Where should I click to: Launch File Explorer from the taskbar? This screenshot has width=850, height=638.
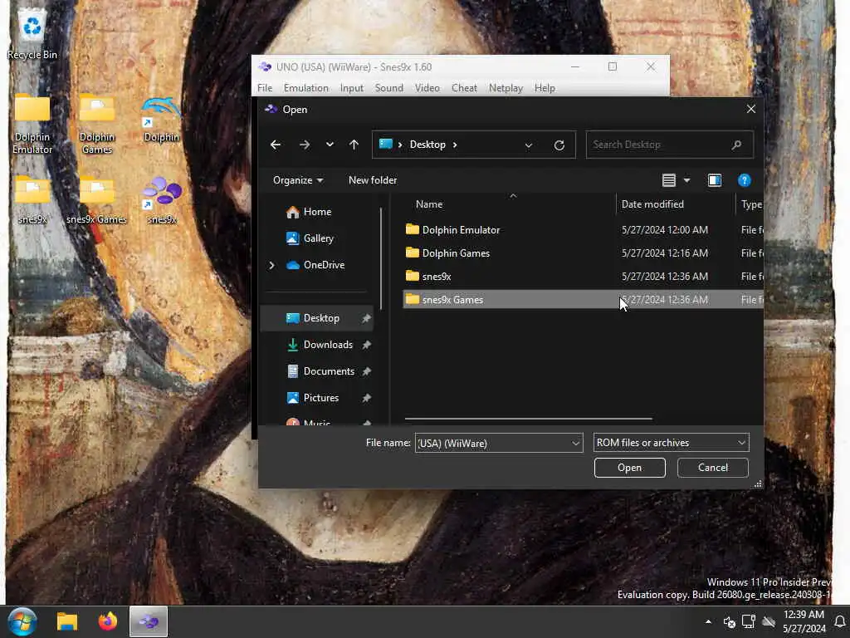67,621
